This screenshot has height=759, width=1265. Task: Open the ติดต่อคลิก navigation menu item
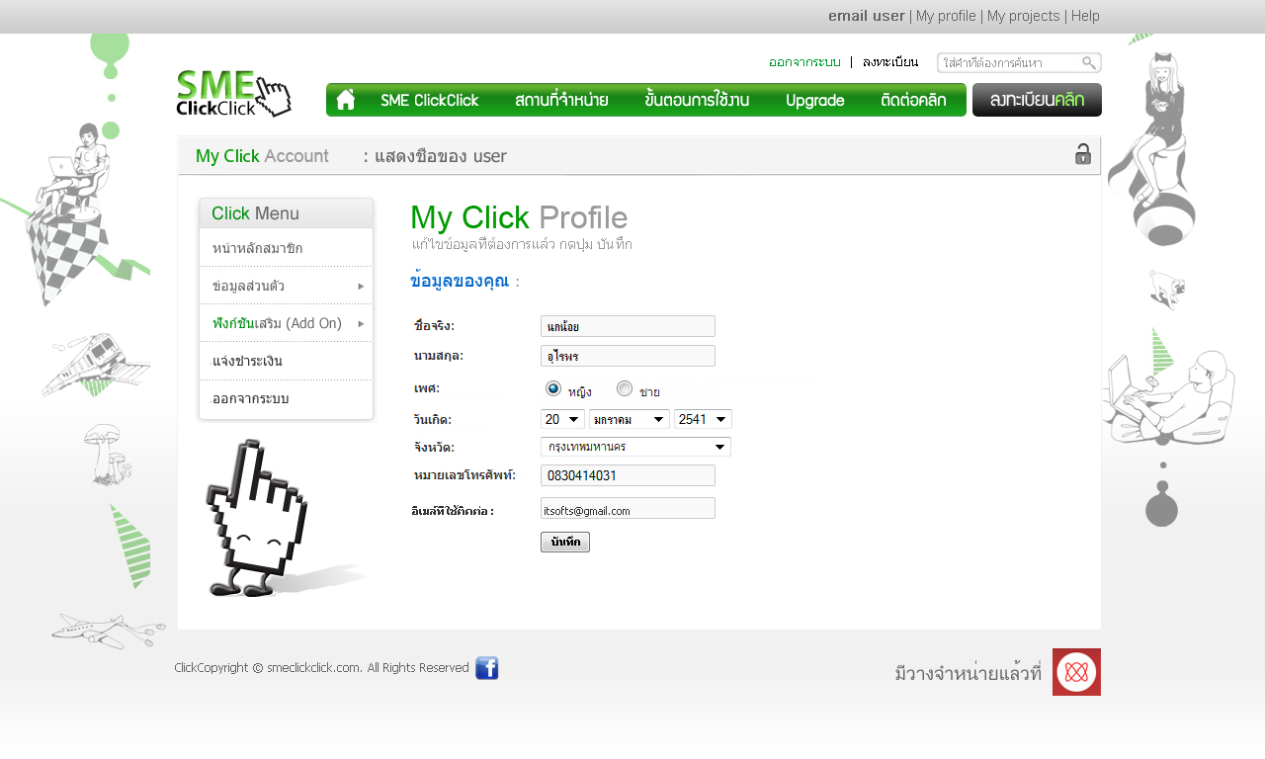tap(913, 100)
